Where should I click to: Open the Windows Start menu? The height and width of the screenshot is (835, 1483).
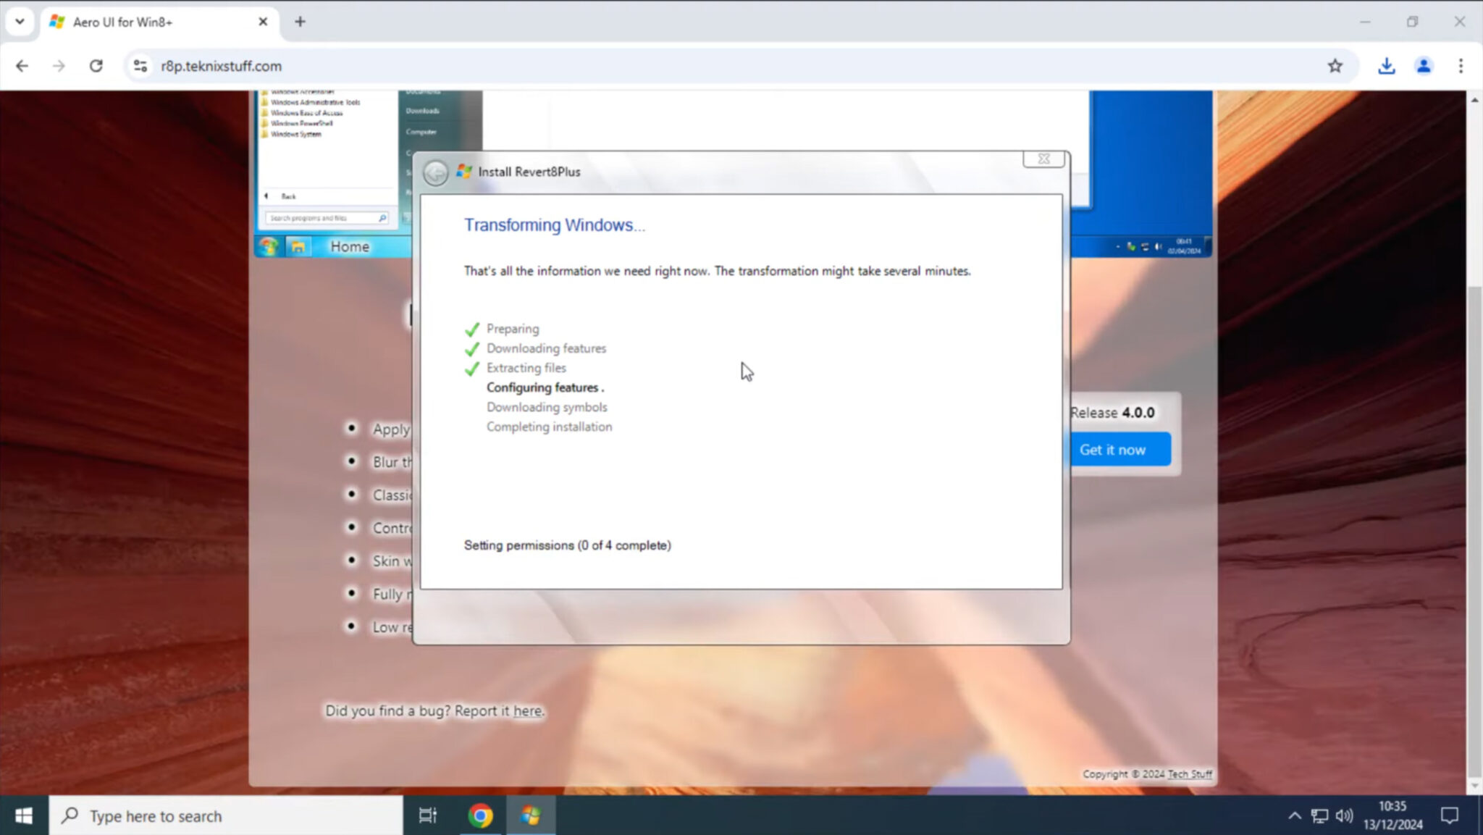tap(22, 815)
